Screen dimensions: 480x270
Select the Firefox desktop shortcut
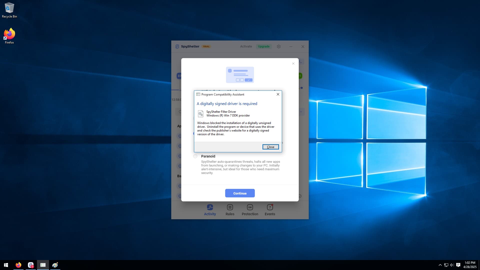point(9,36)
